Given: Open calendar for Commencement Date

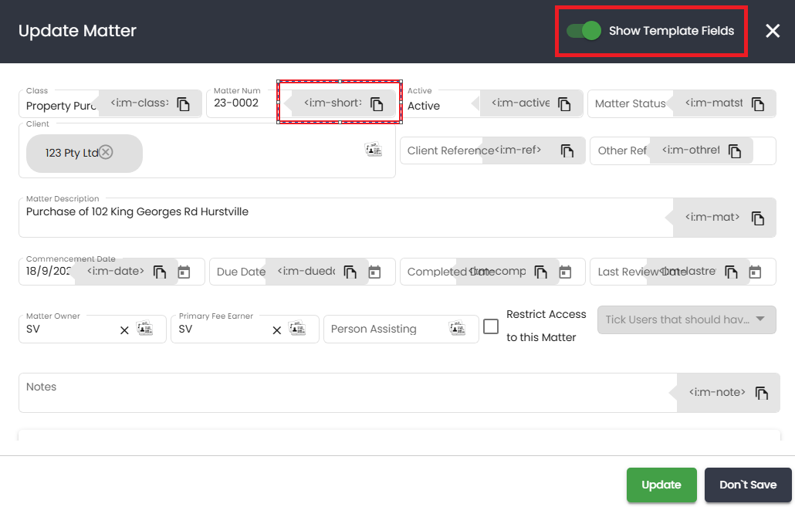Looking at the screenshot, I should tap(184, 272).
